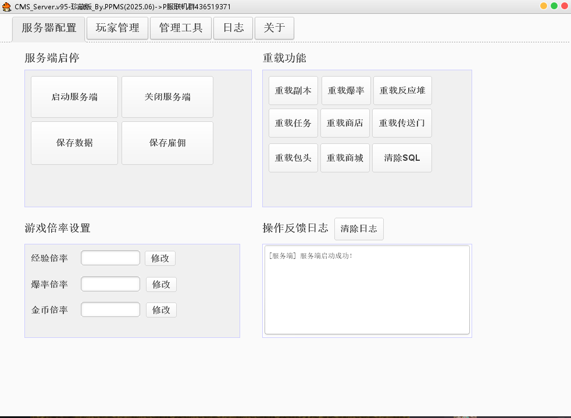Click the 重载任务 button
The width and height of the screenshot is (571, 418).
[x=293, y=123]
